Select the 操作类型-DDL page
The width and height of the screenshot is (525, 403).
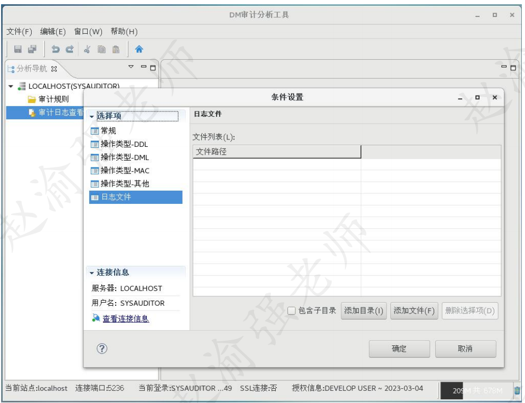[x=119, y=144]
